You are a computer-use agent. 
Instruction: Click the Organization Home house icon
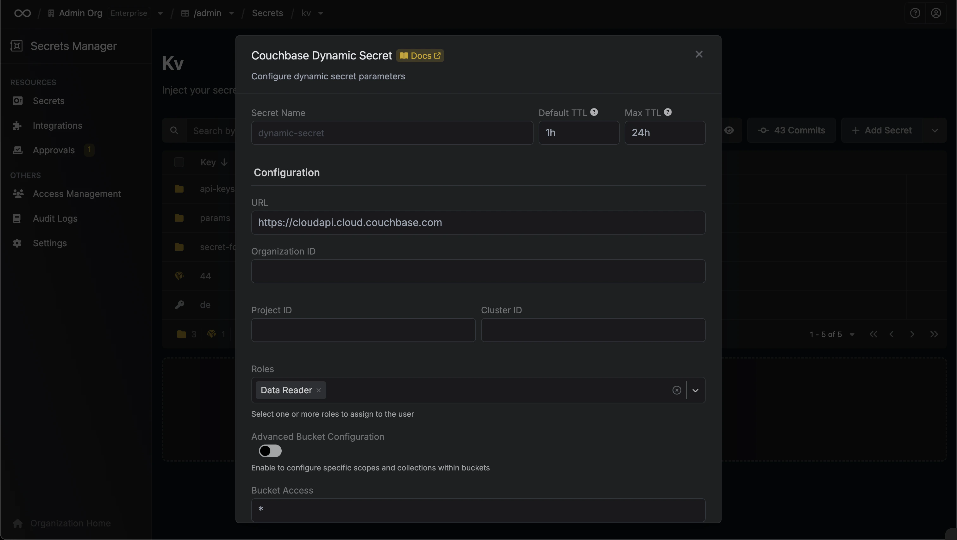tap(17, 523)
